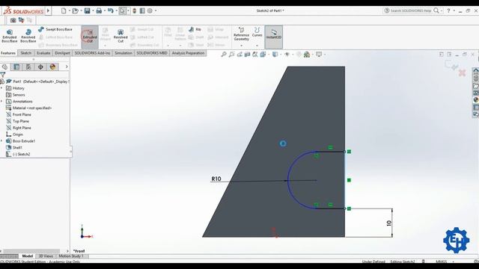479x269 pixels.
Task: Open the Options gear icon
Action: coord(150,10)
